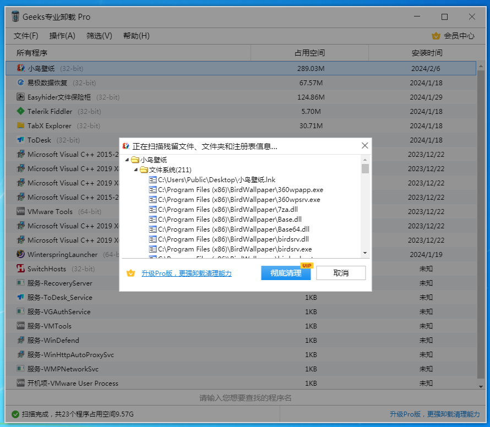Click the dialog tree scrollbar up arrow
Image resolution: width=490 pixels, height=427 pixels.
click(365, 160)
